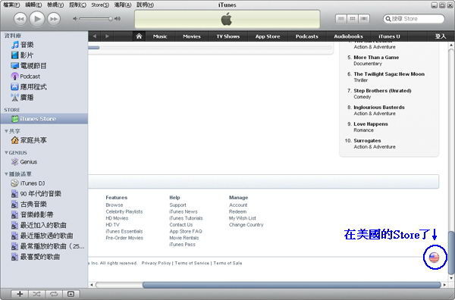Open the iTunes U tab
Screen dimensions: 455x300
389,36
